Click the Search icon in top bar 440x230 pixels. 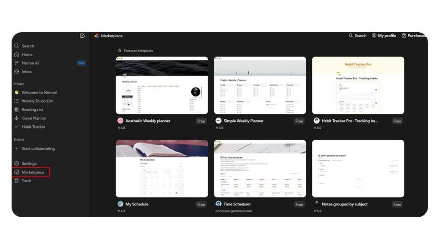[351, 36]
